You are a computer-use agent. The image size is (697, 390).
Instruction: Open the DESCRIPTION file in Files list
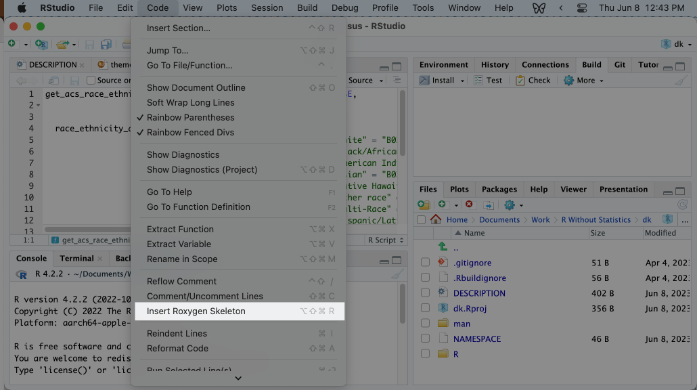click(479, 293)
